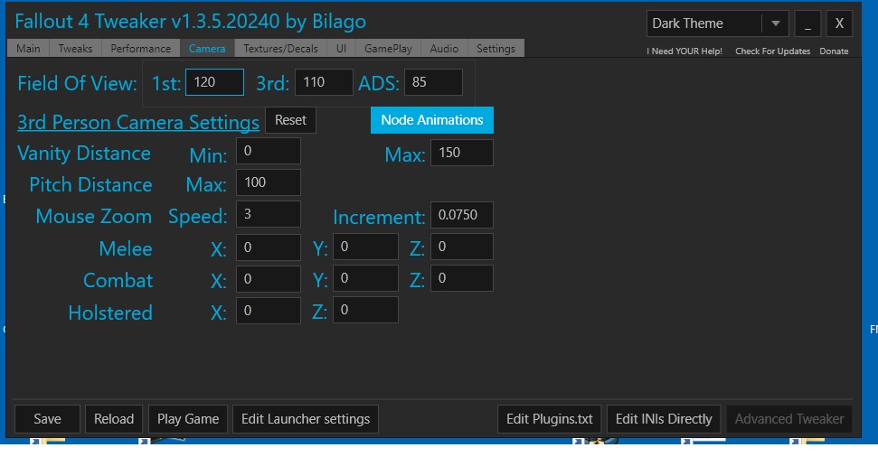Open the Audio tab
Viewport: 878px width, 457px height.
[x=444, y=49]
